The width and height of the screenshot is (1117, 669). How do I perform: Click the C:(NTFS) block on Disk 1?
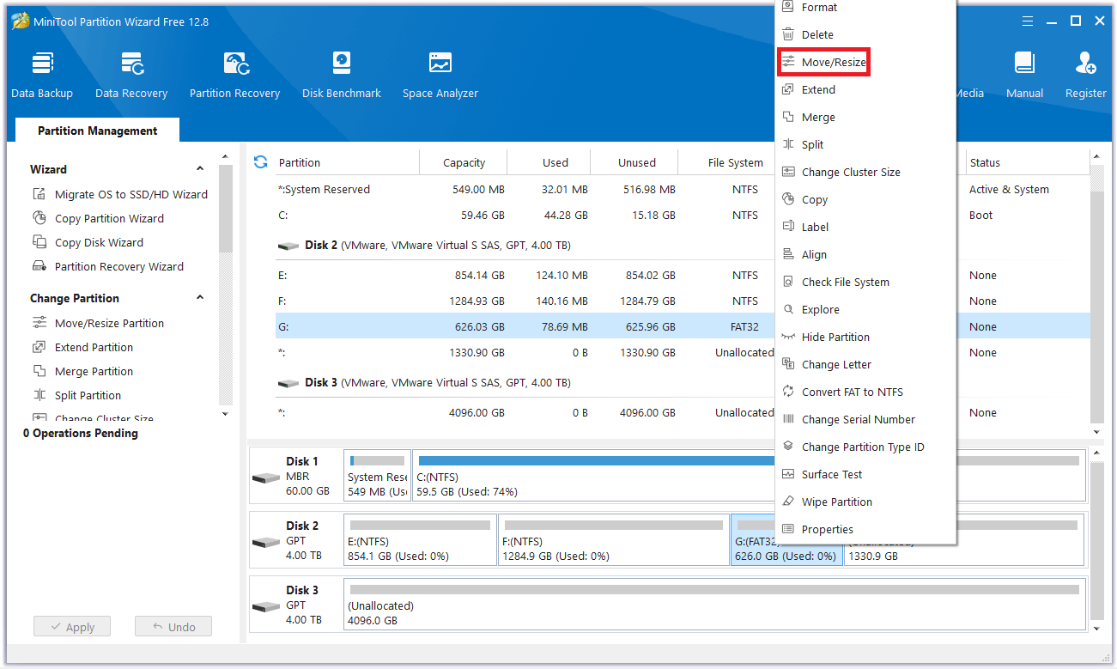[x=593, y=476]
